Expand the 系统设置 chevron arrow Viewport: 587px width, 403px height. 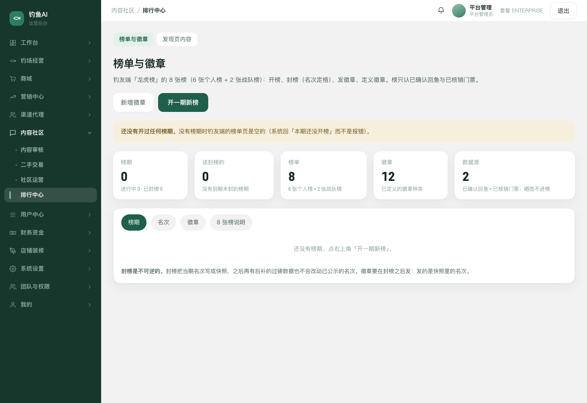tap(90, 269)
